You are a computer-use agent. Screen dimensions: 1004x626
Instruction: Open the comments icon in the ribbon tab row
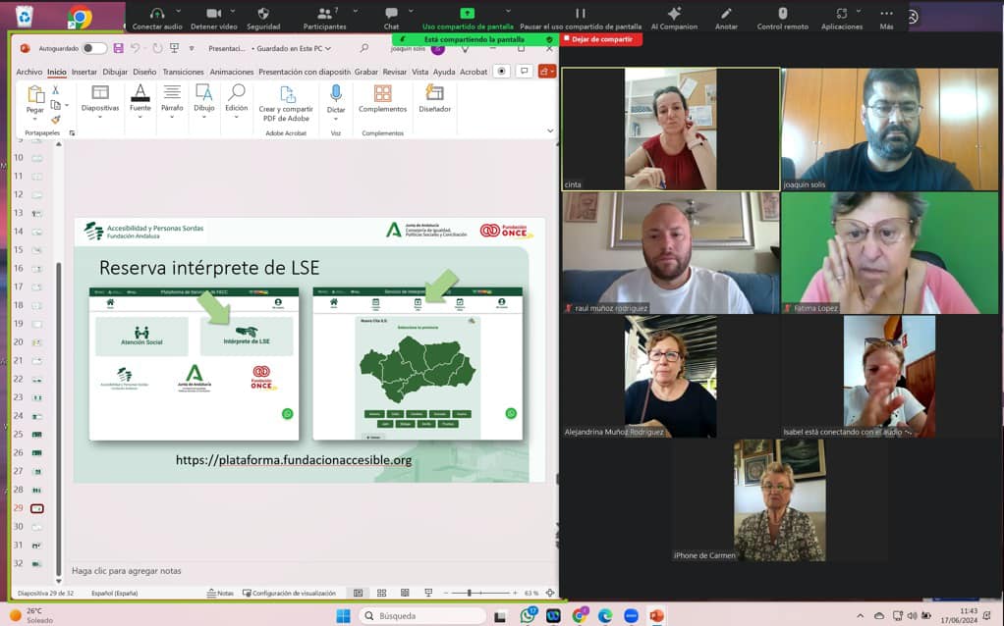click(524, 71)
